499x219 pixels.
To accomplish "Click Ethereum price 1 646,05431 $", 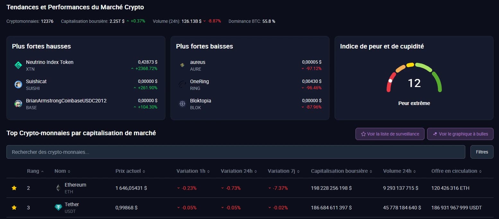I will (x=131, y=188).
